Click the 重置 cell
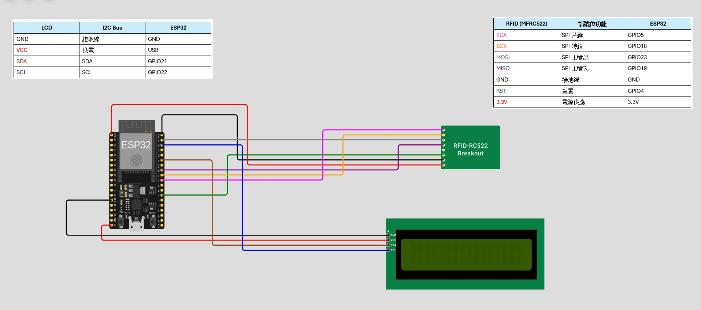 click(x=592, y=91)
